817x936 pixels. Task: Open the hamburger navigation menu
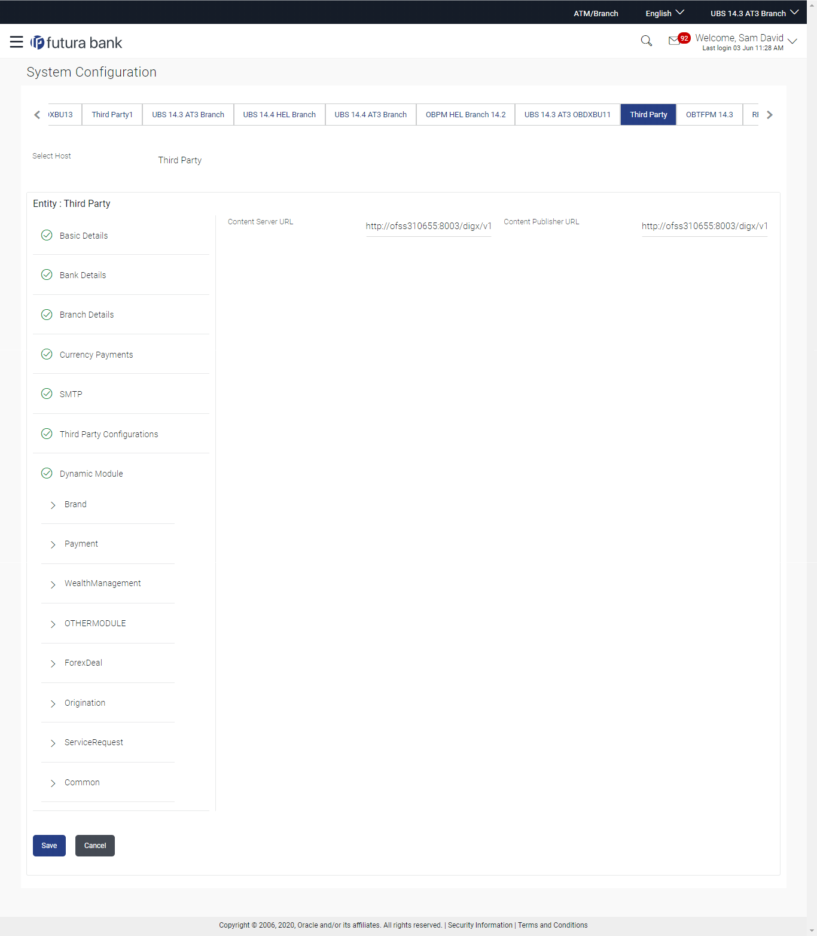coord(17,42)
